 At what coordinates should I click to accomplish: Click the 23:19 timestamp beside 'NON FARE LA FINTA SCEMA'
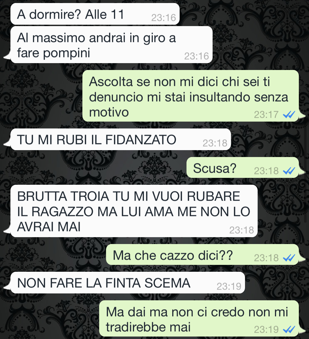click(229, 287)
